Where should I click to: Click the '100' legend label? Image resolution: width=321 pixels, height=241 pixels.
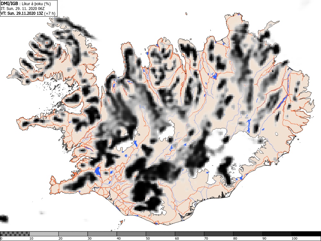(294, 238)
